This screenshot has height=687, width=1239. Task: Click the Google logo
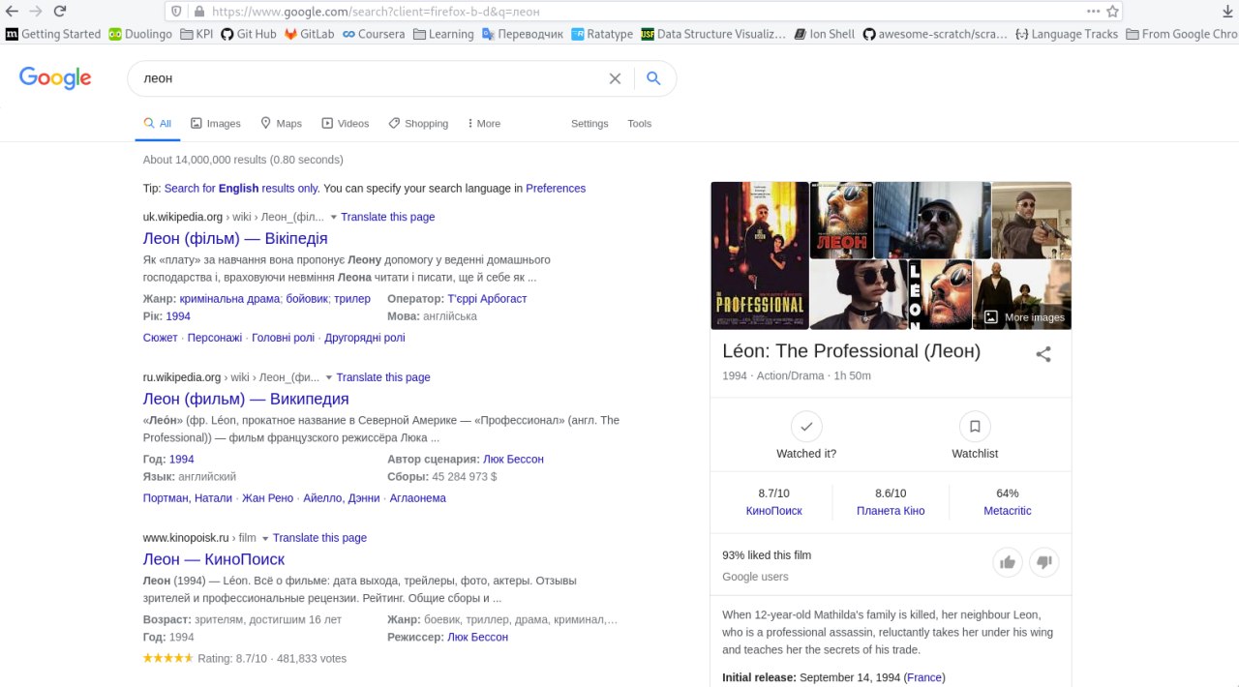tap(55, 78)
